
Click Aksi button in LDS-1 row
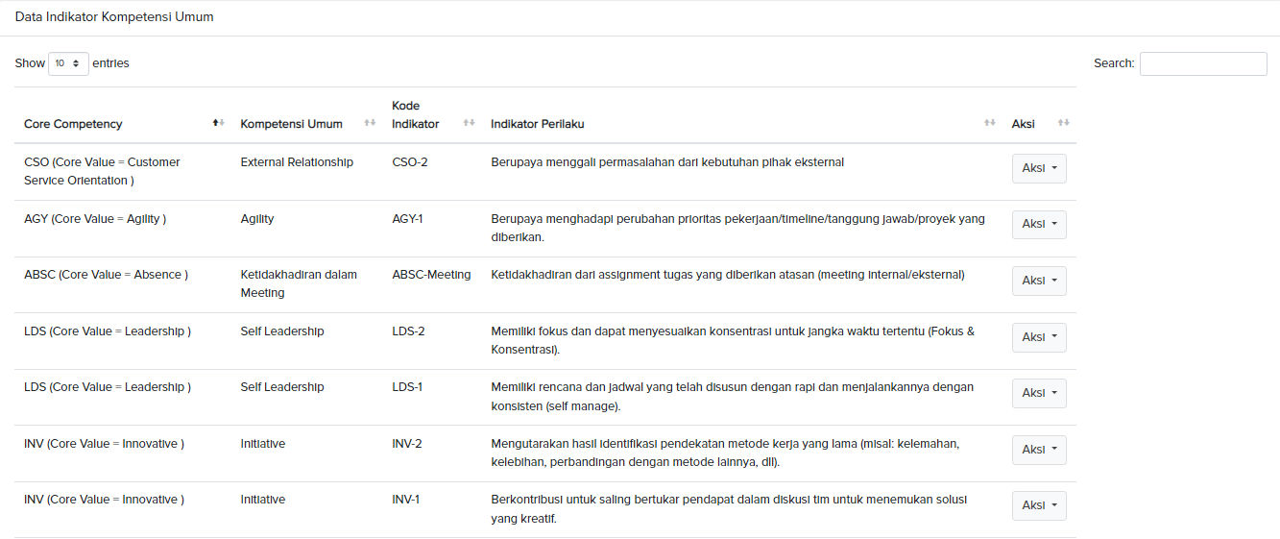[x=1038, y=393]
